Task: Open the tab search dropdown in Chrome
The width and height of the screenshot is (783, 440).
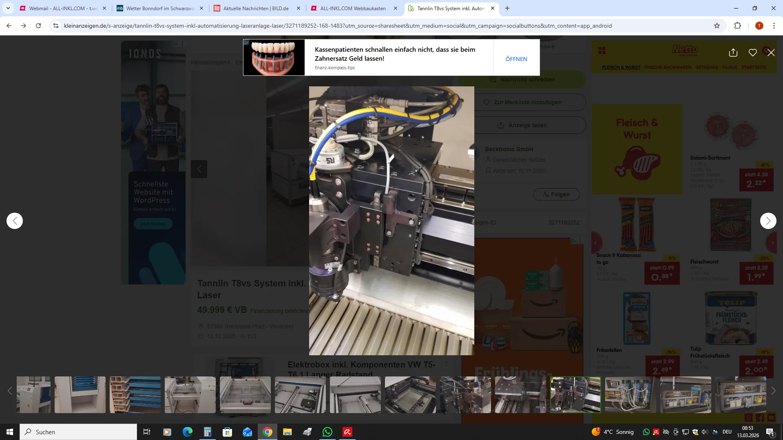Action: (x=8, y=8)
